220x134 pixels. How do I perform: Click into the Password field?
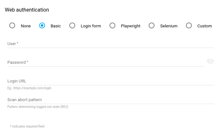click(x=105, y=62)
